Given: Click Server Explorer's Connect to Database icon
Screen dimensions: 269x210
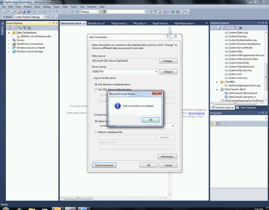Looking at the screenshot, I should (20, 28).
